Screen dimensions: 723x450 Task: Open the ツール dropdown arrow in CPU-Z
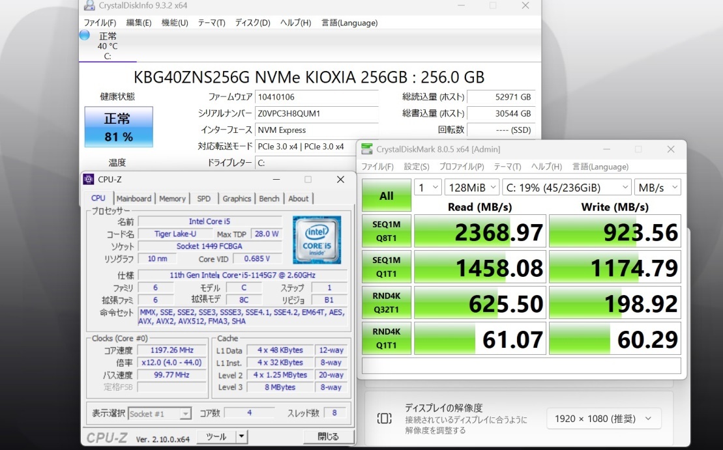pos(242,436)
